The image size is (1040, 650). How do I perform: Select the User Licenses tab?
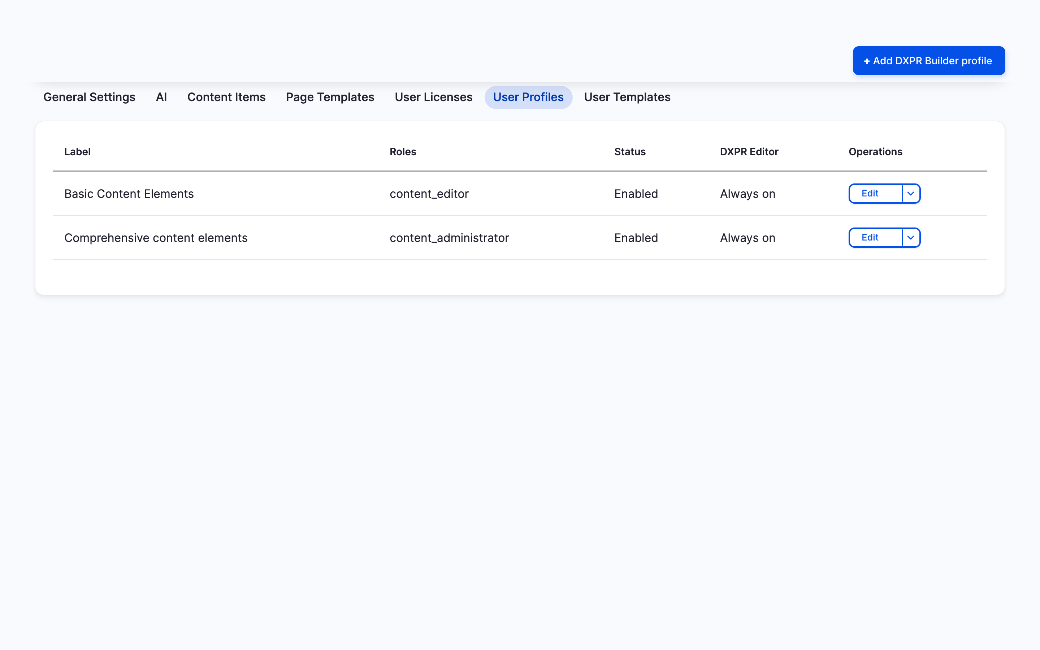(x=434, y=97)
